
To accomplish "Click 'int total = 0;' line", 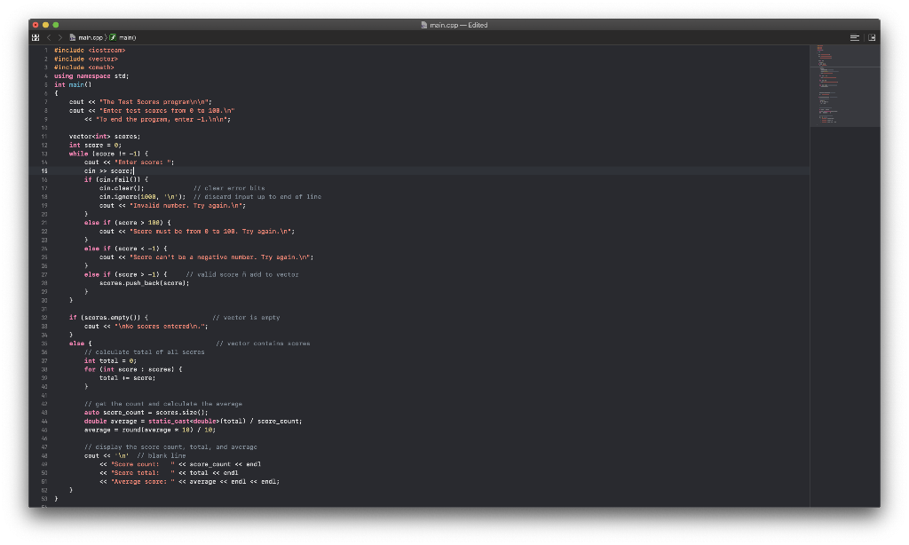I will (111, 360).
